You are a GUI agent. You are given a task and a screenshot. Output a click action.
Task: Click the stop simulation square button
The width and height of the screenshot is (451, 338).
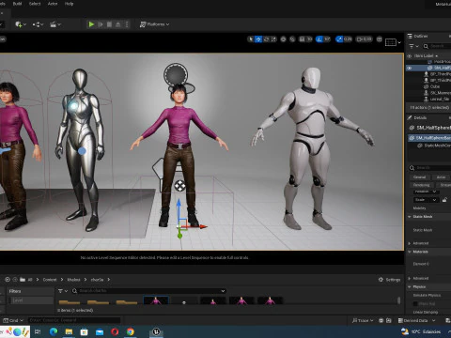coord(109,24)
